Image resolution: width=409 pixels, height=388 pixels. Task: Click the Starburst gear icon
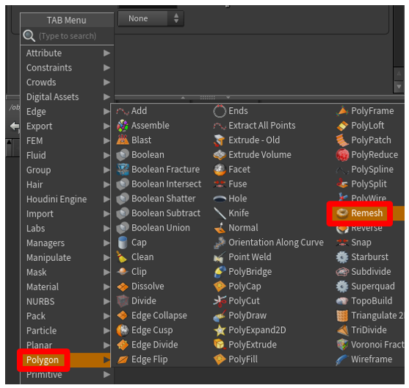[342, 257]
